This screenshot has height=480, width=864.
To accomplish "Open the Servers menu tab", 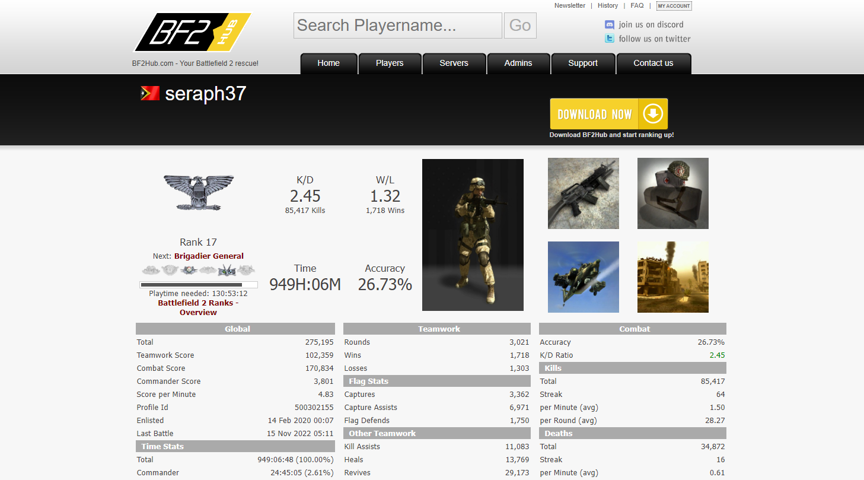I will click(454, 63).
